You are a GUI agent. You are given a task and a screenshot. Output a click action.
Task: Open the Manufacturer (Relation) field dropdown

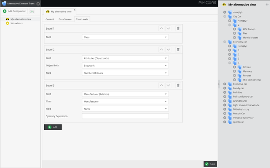click(x=125, y=94)
